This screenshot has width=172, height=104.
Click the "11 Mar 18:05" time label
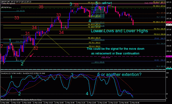pos(26,103)
